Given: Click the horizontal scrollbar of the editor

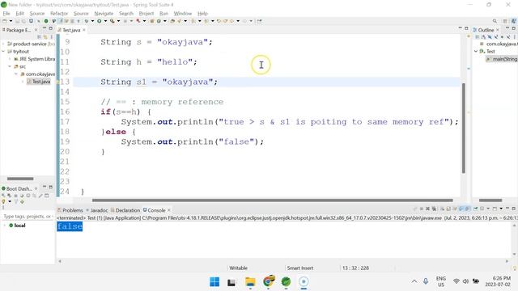Looking at the screenshot, I should 272,200.
